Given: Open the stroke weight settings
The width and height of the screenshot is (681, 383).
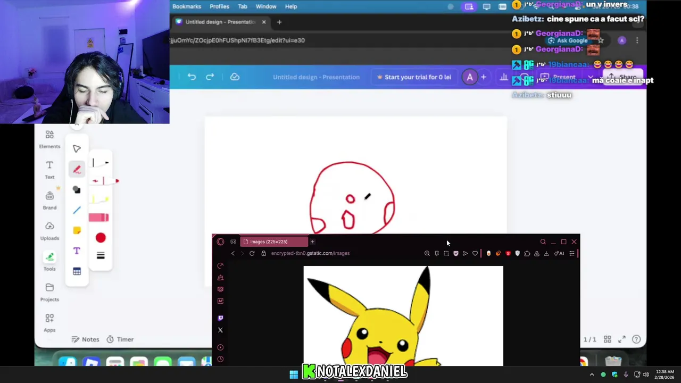Looking at the screenshot, I should pos(101,256).
